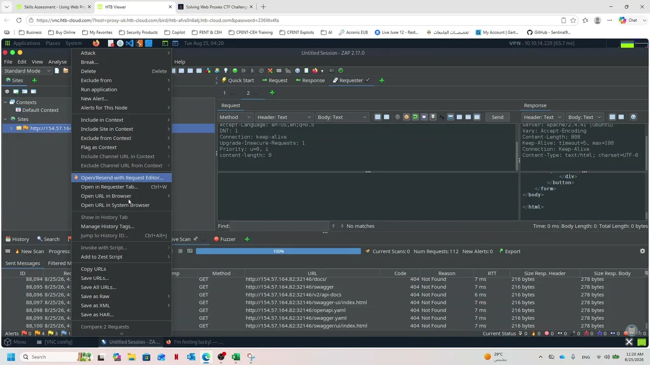Open the Request Method dropdown
Viewport: 650px width, 365px height.
tap(235, 117)
